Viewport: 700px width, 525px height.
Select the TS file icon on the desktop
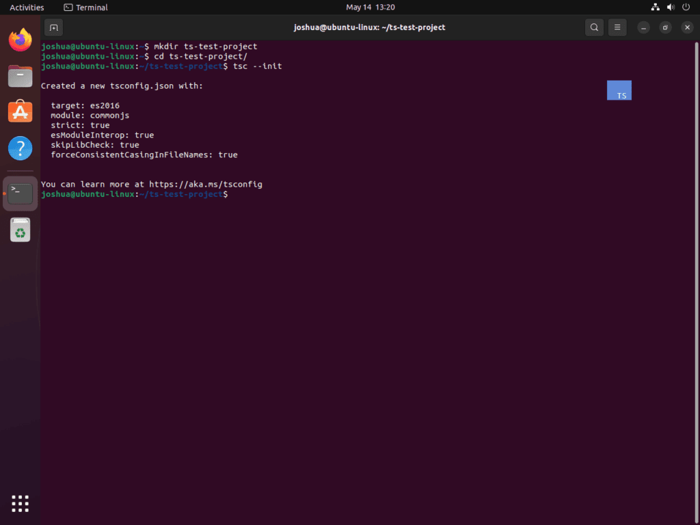click(x=619, y=90)
